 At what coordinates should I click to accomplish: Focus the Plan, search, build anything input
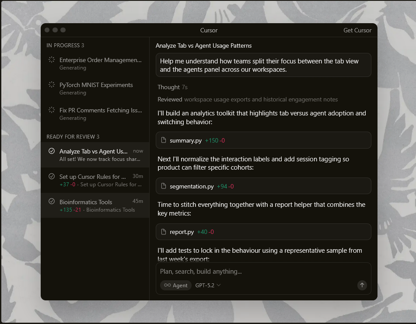(262, 272)
